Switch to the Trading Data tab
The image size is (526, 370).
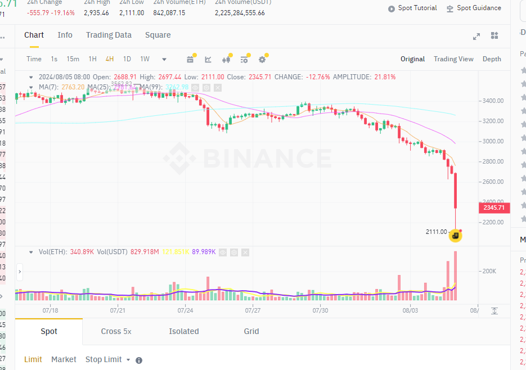(109, 35)
